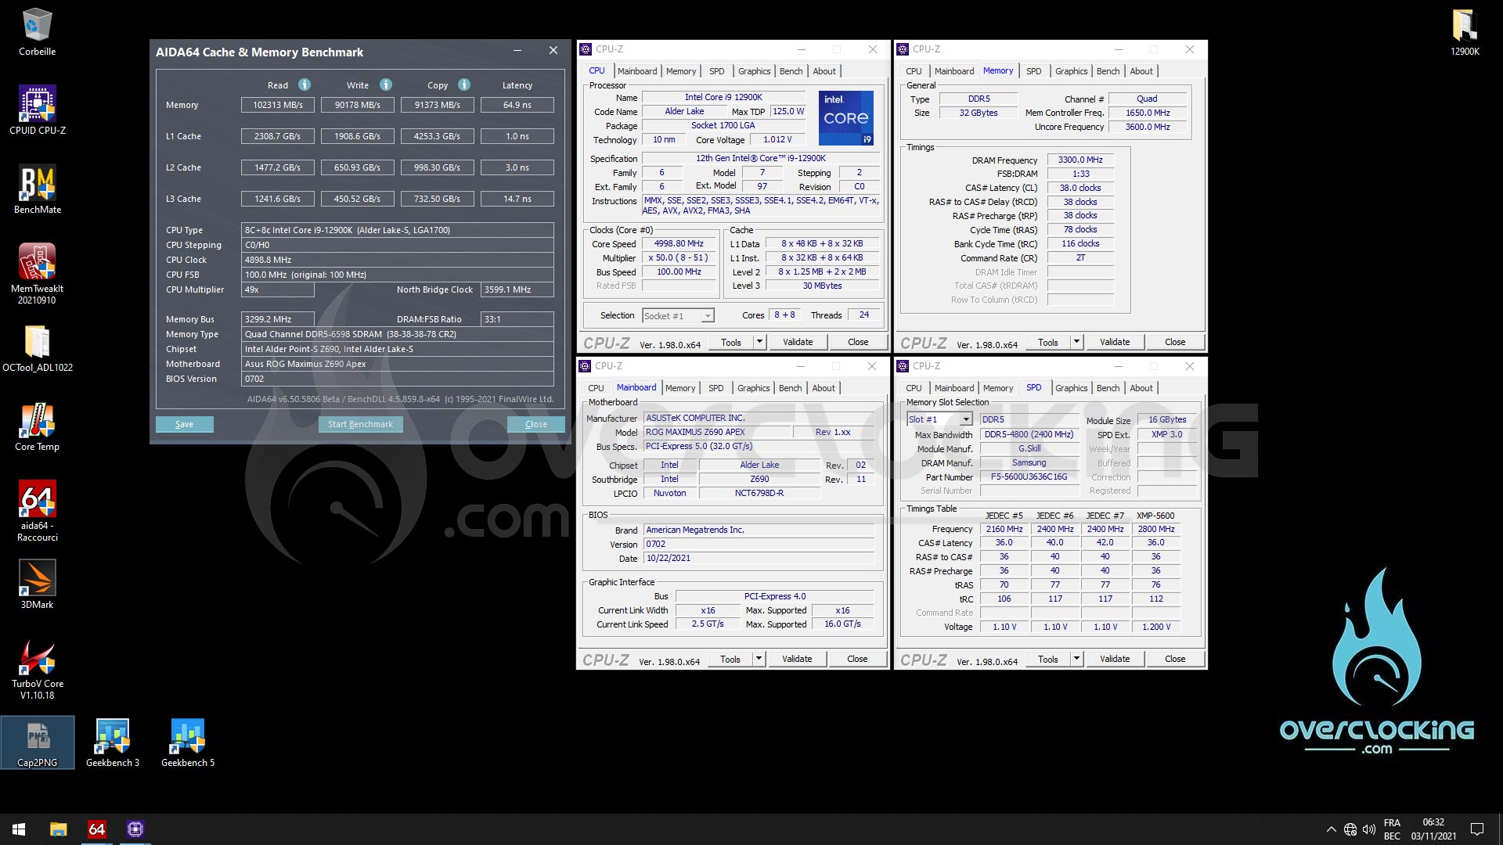
Task: Select Graphics tab in bottom-left CPU-Z window
Action: (x=753, y=388)
